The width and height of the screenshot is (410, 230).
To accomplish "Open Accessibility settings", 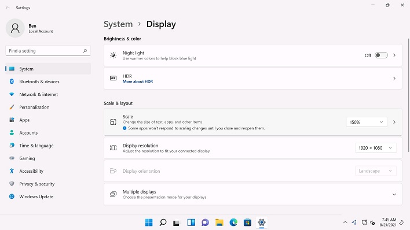I will tap(48, 171).
